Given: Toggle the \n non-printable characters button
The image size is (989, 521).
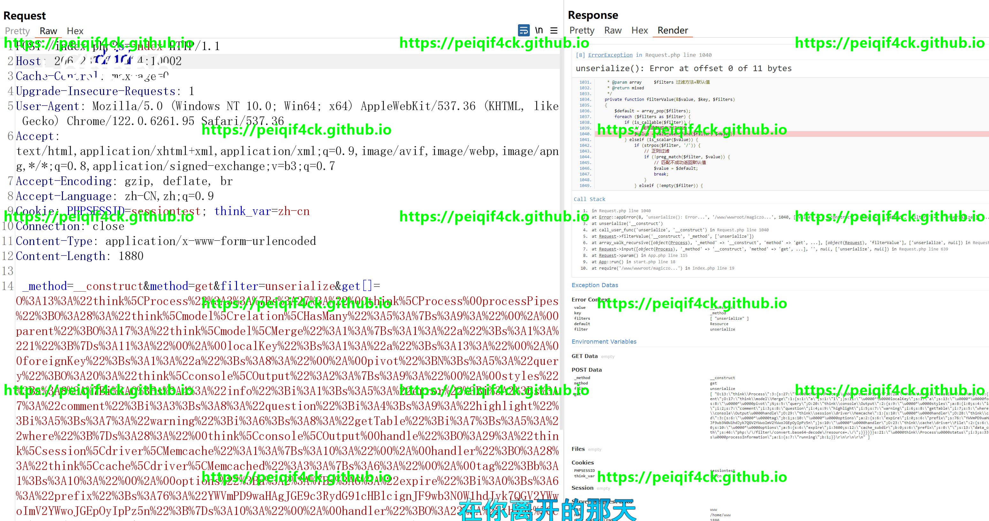Looking at the screenshot, I should coord(539,30).
